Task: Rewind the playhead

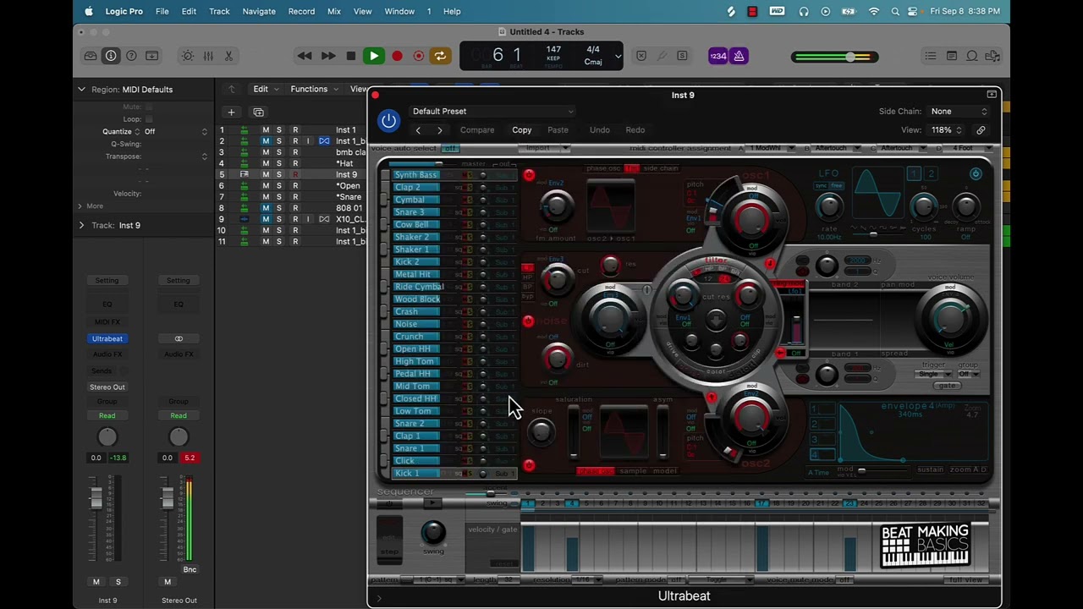Action: click(305, 56)
